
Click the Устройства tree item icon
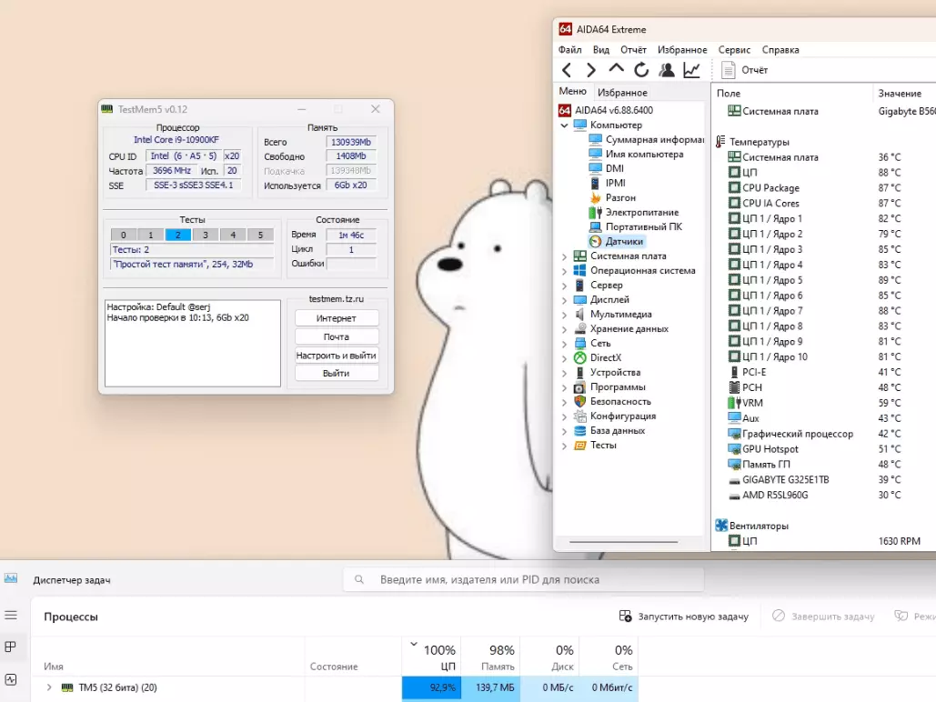579,373
